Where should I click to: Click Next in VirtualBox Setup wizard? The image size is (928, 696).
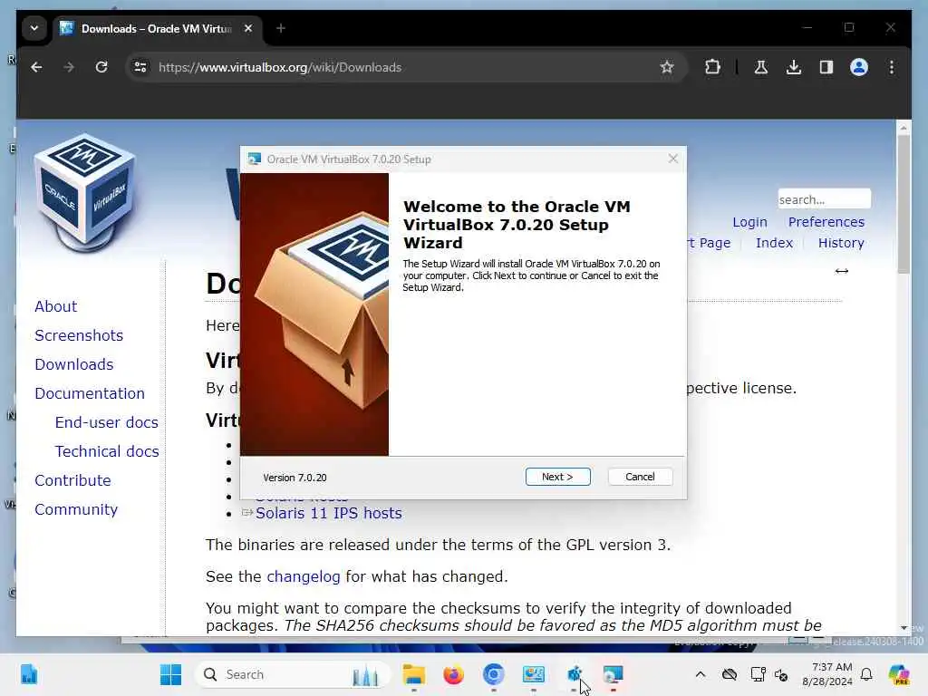point(557,477)
